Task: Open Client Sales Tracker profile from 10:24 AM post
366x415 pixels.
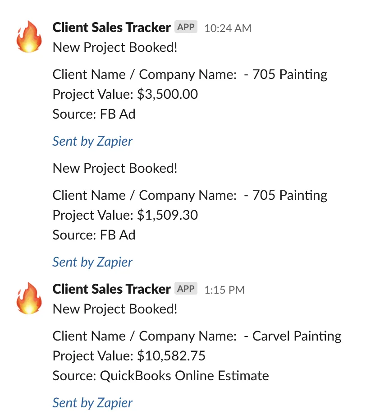Action: [111, 27]
